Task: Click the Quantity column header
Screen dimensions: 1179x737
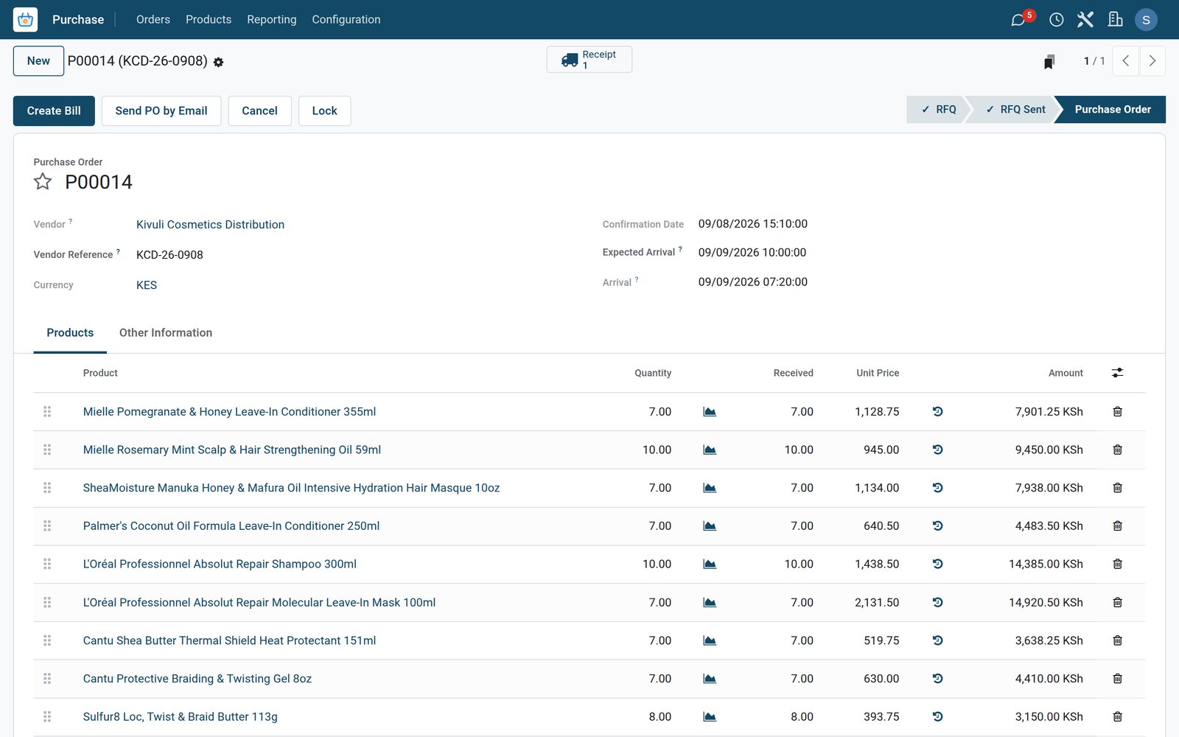Action: [653, 373]
